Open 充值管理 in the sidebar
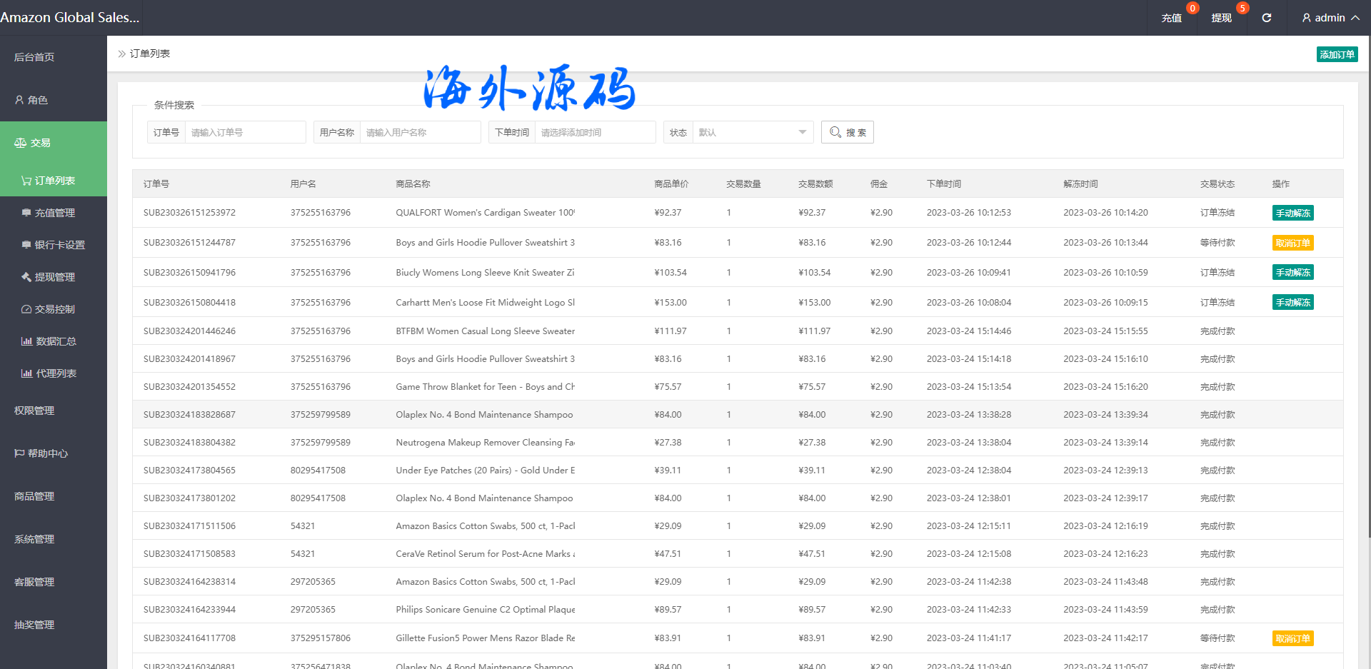The width and height of the screenshot is (1371, 669). [x=54, y=213]
